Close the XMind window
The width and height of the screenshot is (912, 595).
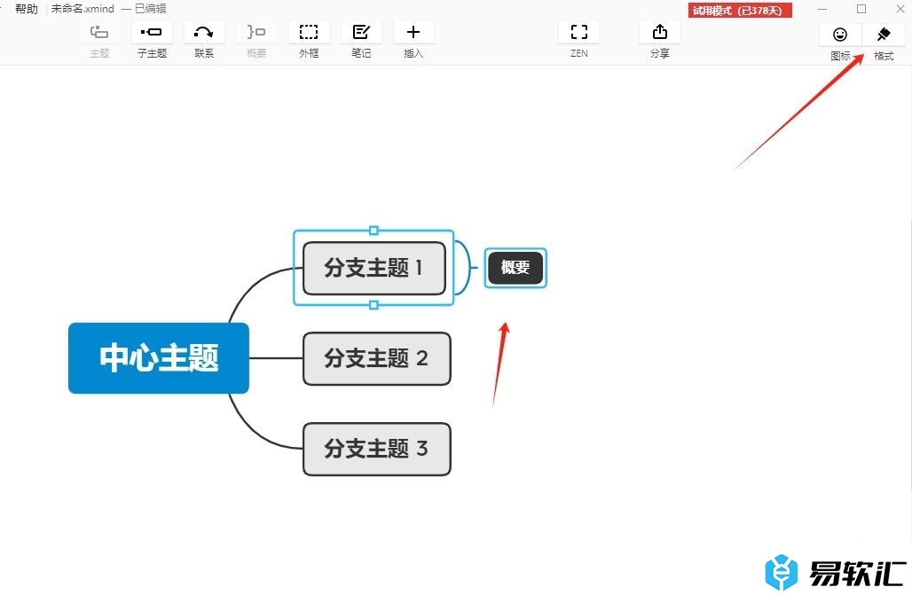[900, 9]
